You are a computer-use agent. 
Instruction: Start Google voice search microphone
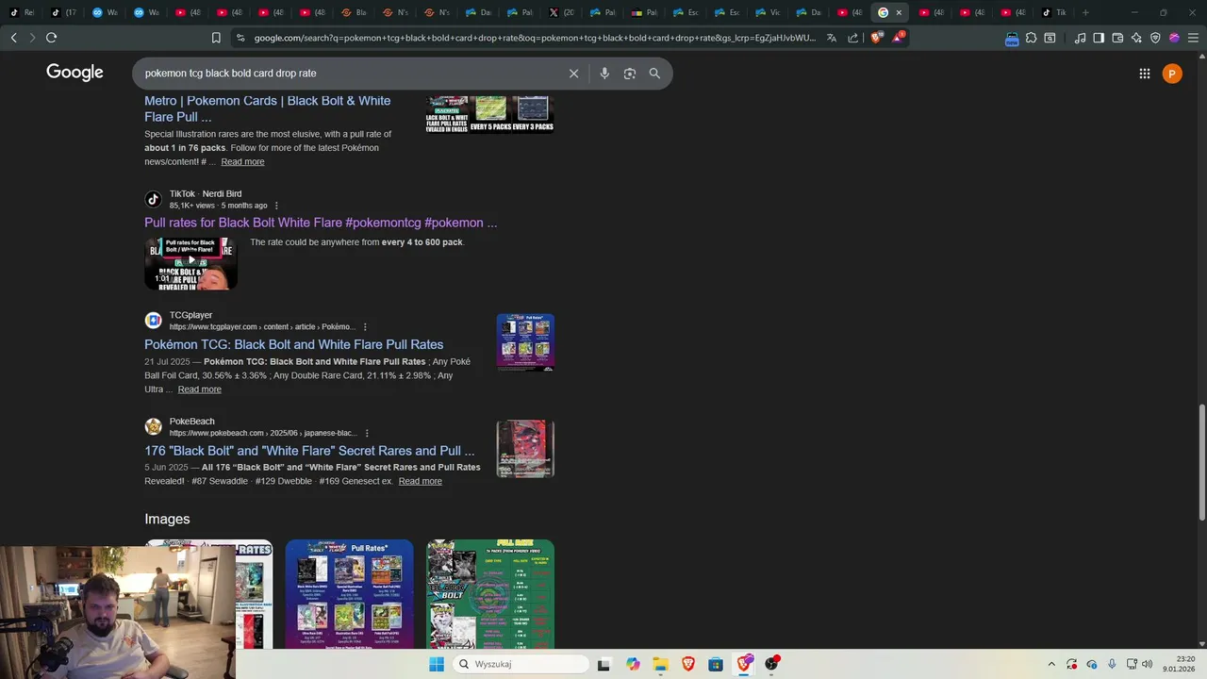tap(604, 74)
